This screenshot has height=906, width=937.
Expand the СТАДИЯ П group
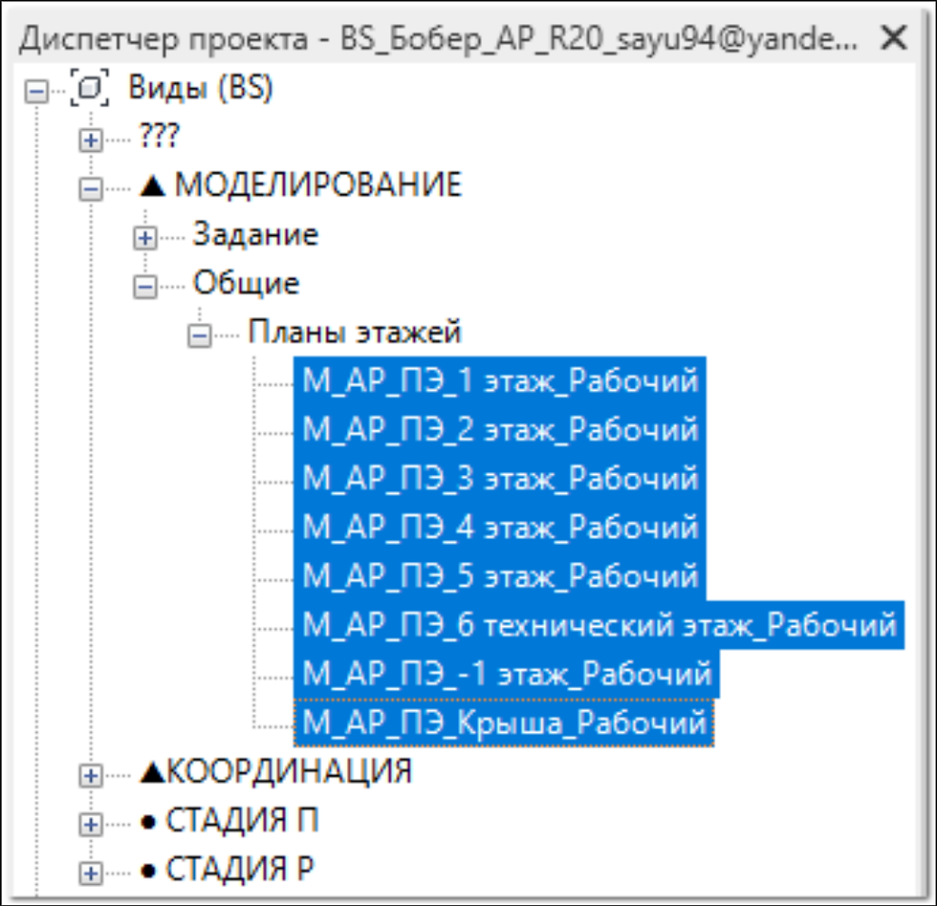tap(91, 824)
